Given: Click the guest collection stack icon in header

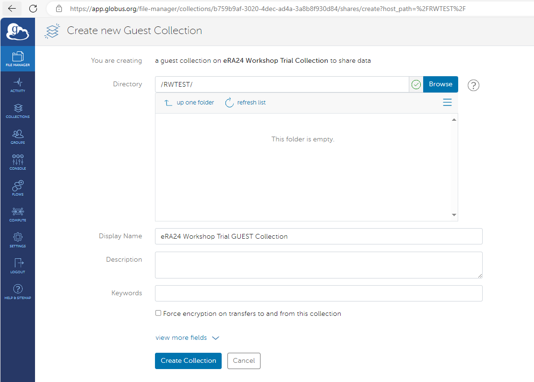Looking at the screenshot, I should tap(52, 31).
